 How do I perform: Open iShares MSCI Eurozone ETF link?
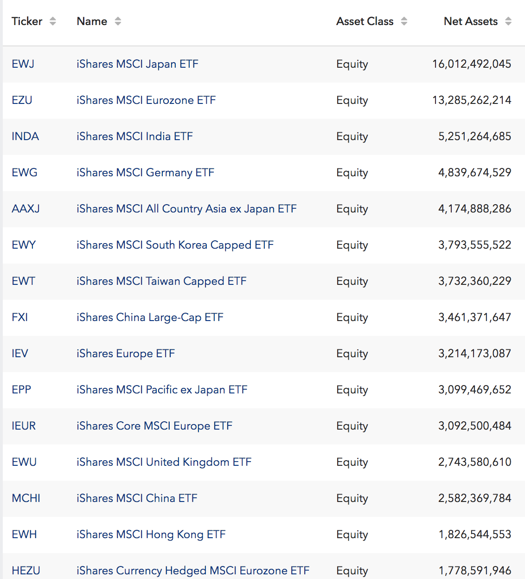point(146,100)
